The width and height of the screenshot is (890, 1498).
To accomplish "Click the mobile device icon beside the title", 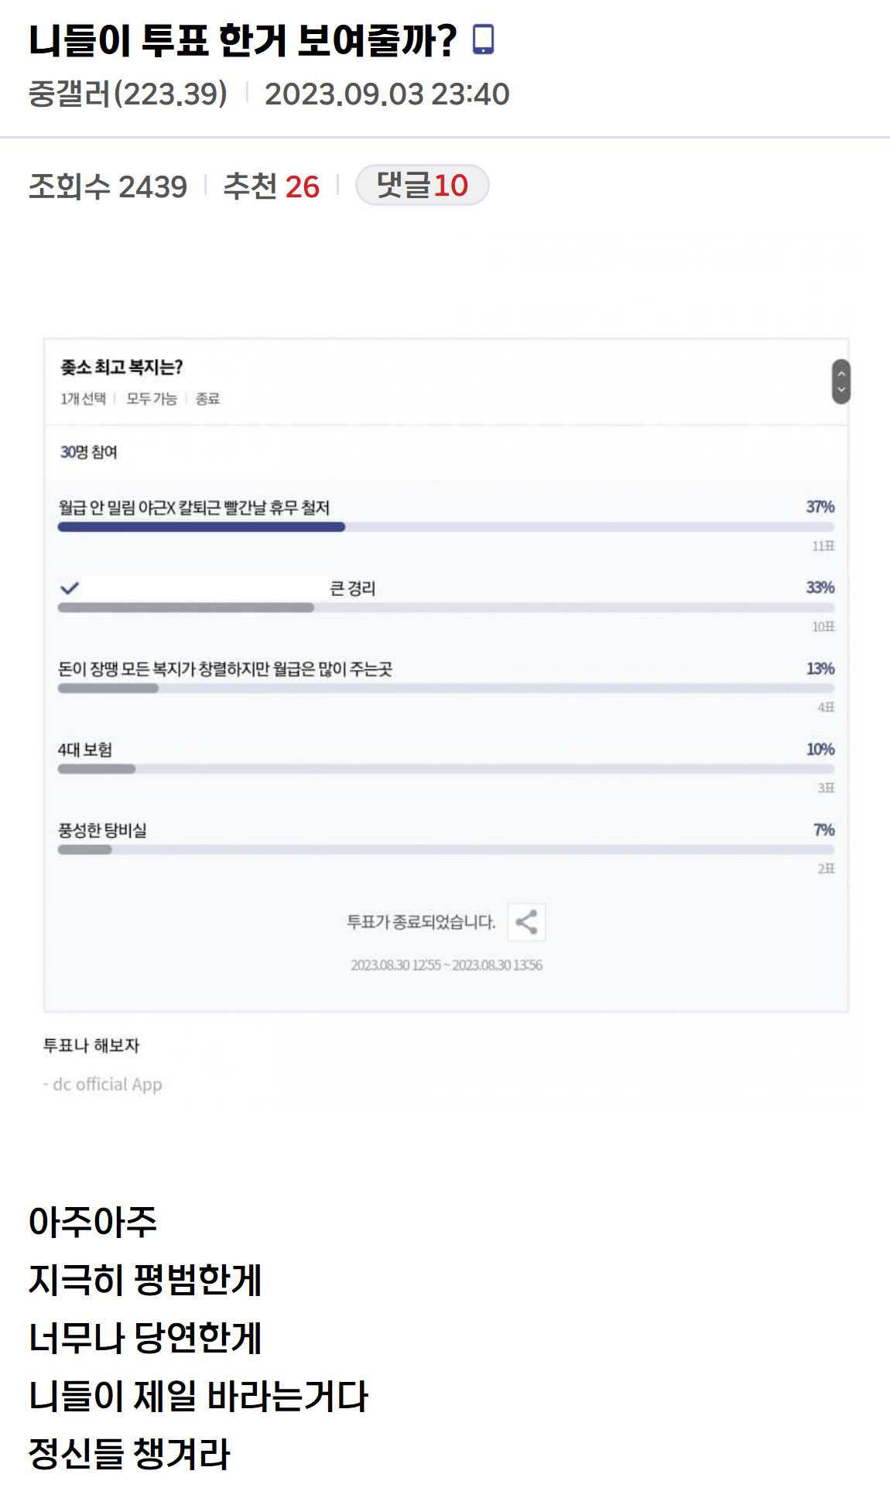I will pos(483,39).
